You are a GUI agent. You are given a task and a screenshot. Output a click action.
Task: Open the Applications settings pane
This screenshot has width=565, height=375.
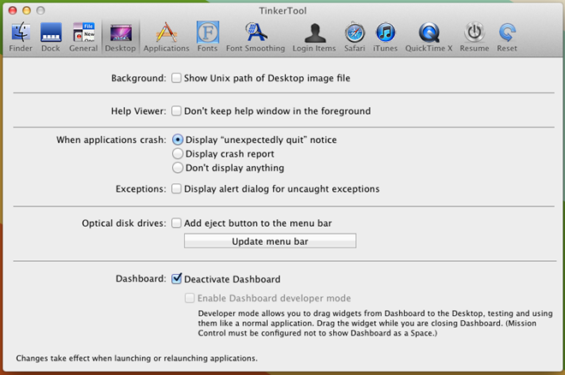pyautogui.click(x=166, y=37)
